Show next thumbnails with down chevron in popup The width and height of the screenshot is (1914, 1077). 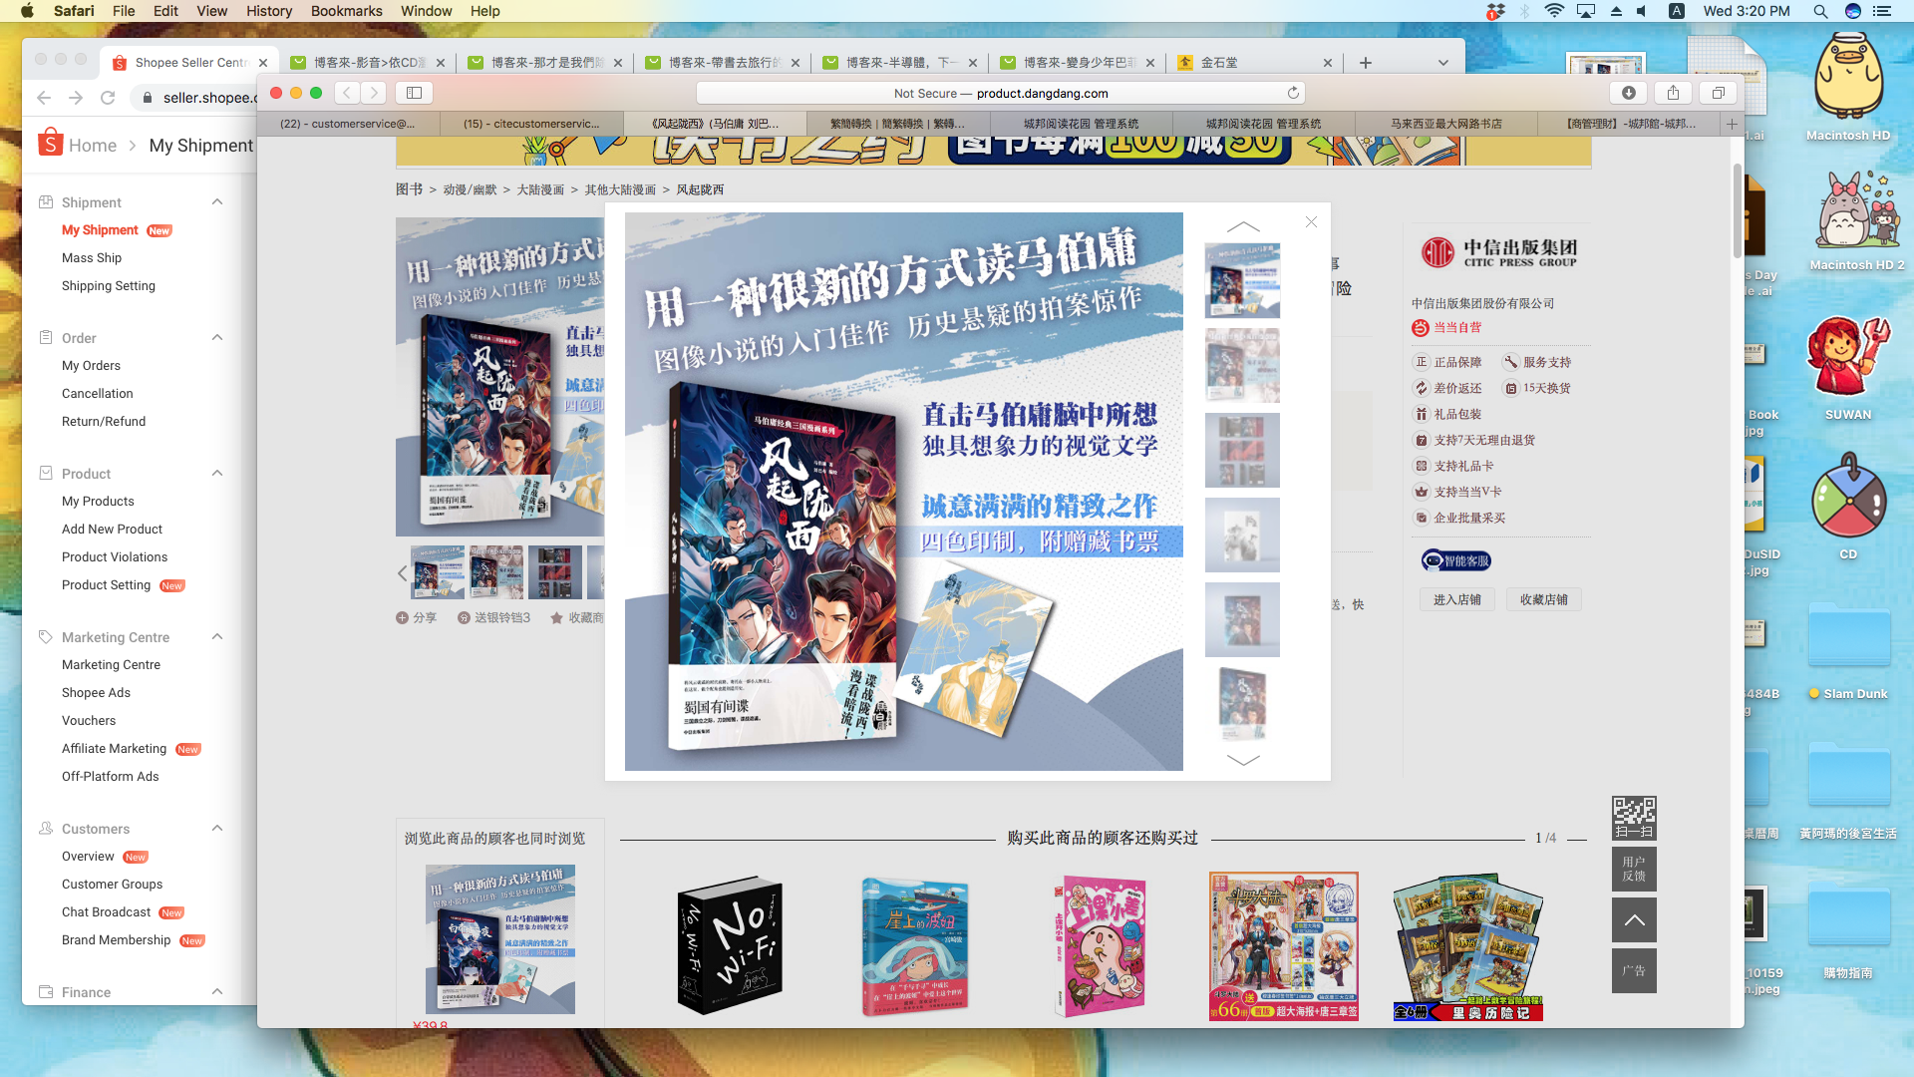pyautogui.click(x=1242, y=760)
